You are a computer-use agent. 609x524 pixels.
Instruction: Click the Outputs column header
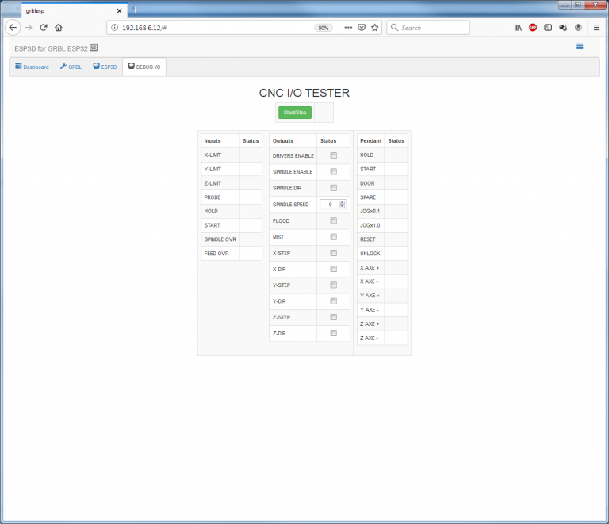pyautogui.click(x=283, y=141)
